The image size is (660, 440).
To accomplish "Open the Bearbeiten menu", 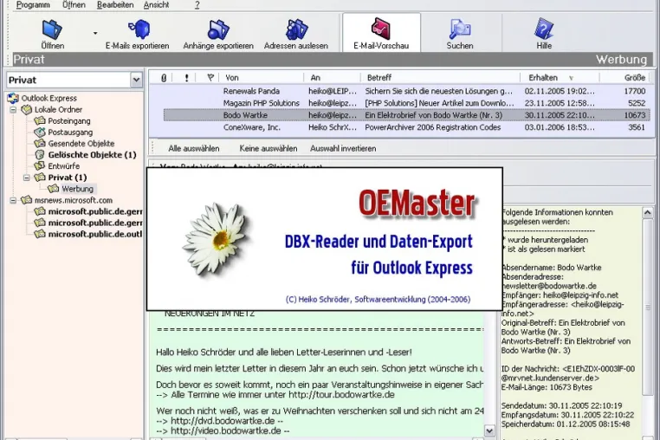I will (115, 5).
